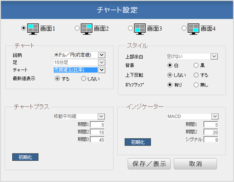Click the シグナル input field
234x182 pixels.
[211, 139]
